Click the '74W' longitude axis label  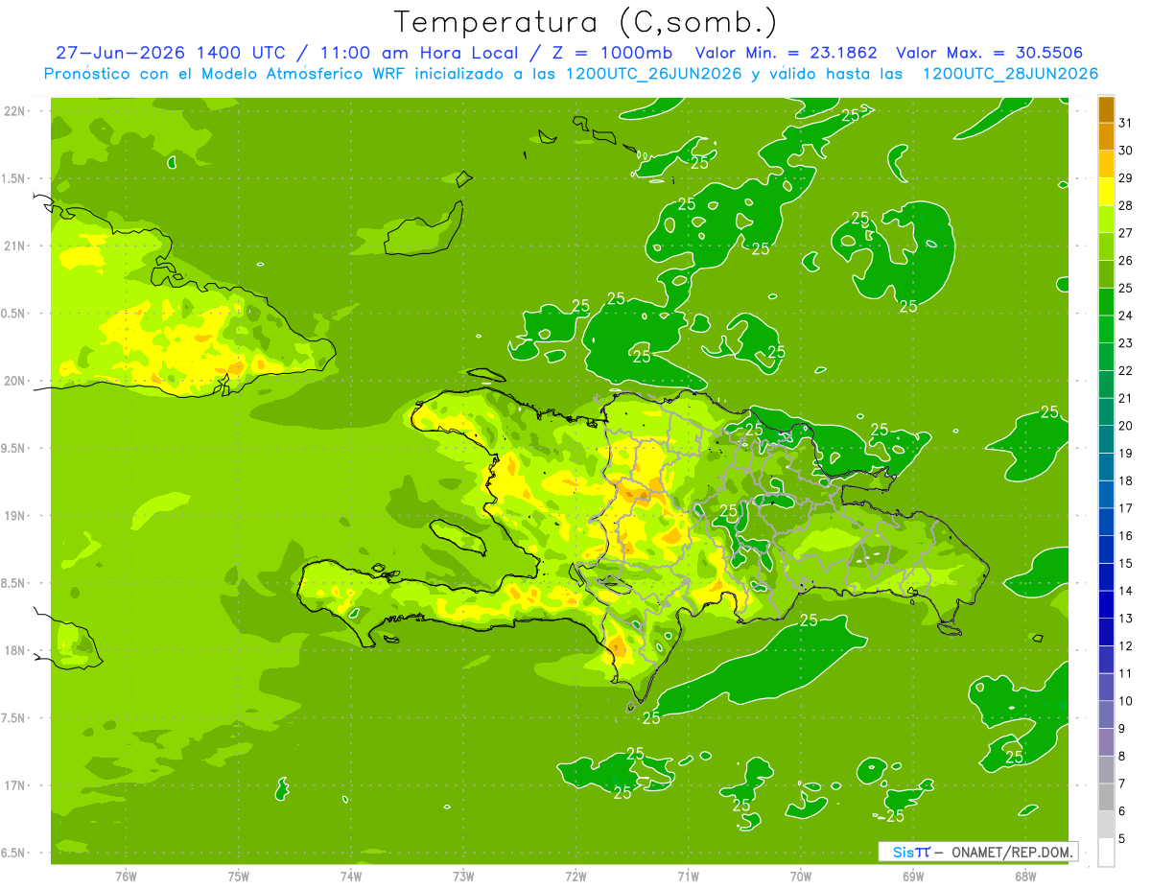[x=351, y=877]
